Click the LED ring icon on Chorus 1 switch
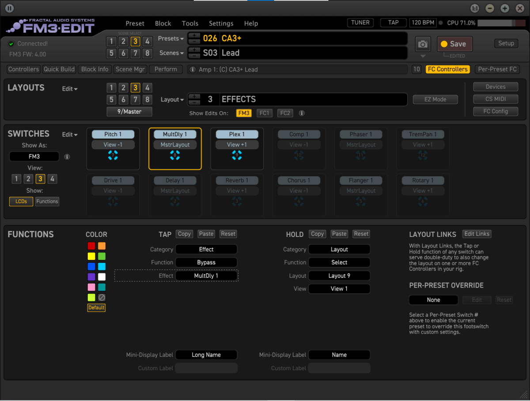The width and height of the screenshot is (530, 401). click(x=299, y=202)
